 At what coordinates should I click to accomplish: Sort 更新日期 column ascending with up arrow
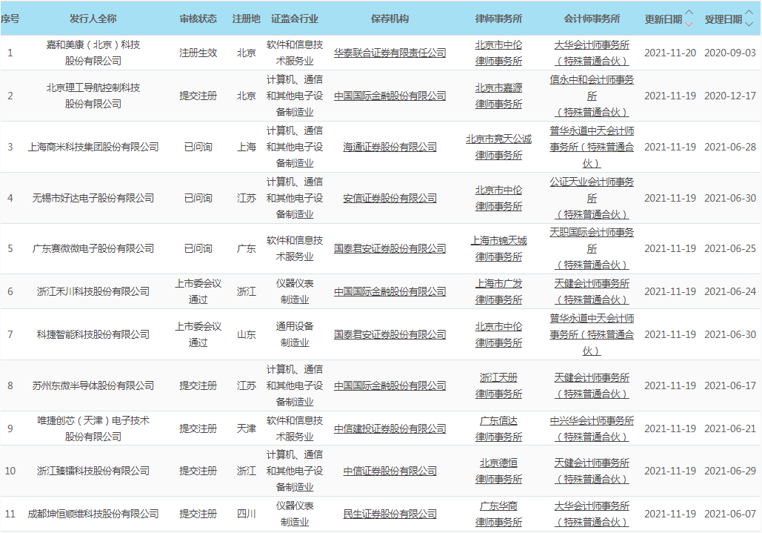point(689,13)
